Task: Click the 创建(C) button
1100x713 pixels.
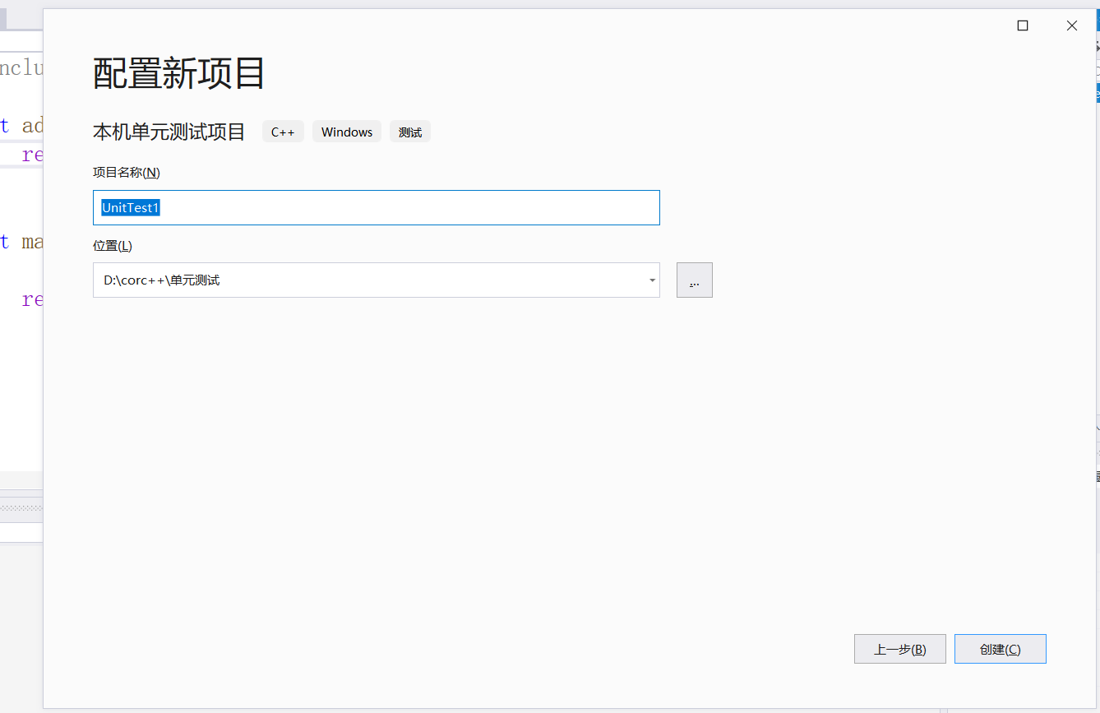Action: pos(1000,649)
